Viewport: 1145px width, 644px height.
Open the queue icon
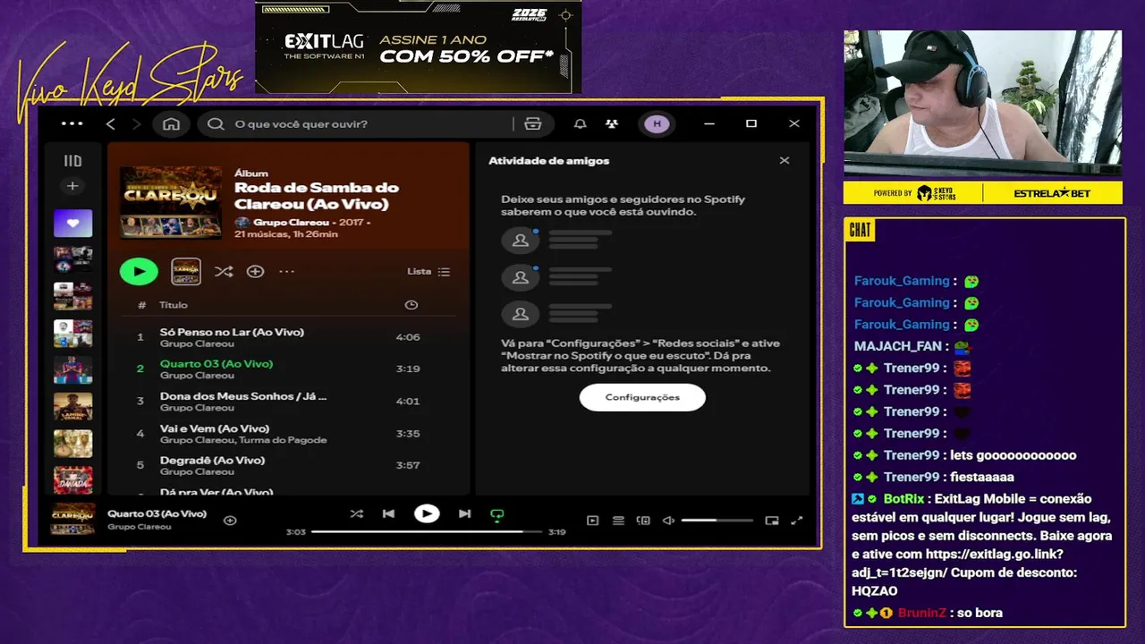[x=618, y=521]
